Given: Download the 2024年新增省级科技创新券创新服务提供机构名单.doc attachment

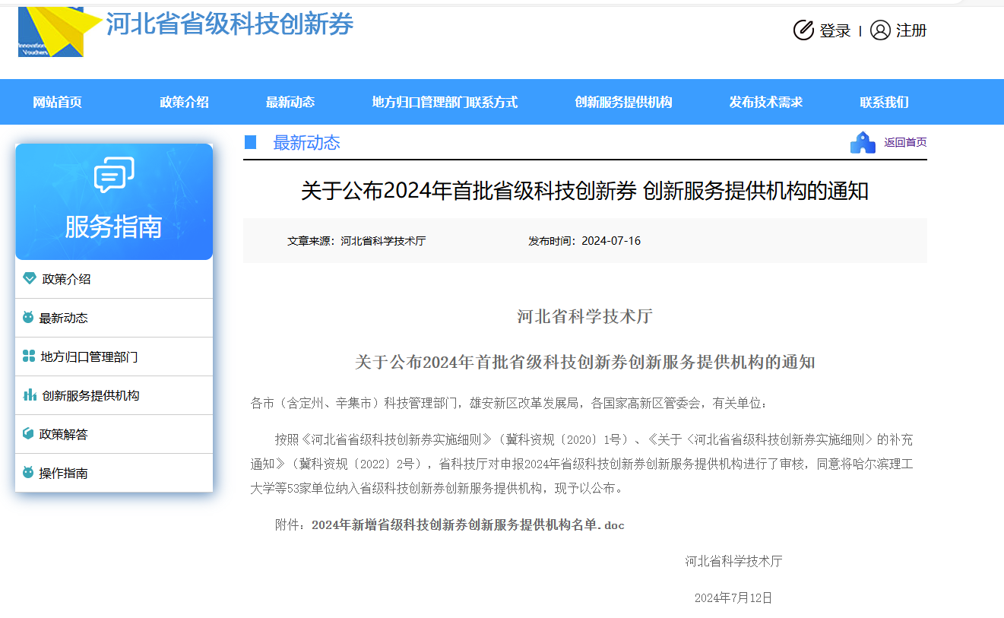Looking at the screenshot, I should pos(467,525).
